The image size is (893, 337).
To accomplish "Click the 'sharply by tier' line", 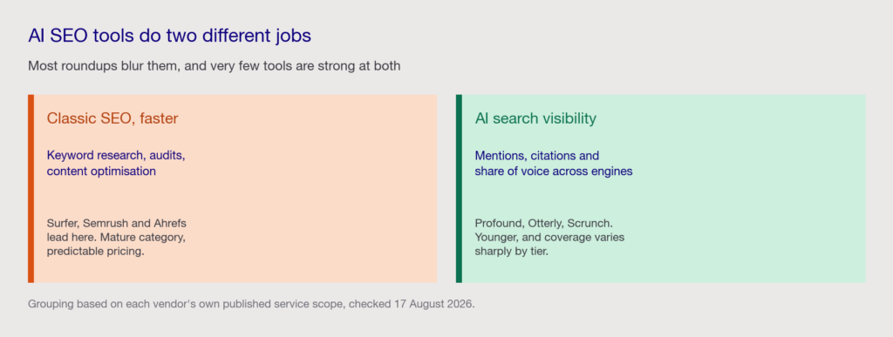I will (x=511, y=251).
